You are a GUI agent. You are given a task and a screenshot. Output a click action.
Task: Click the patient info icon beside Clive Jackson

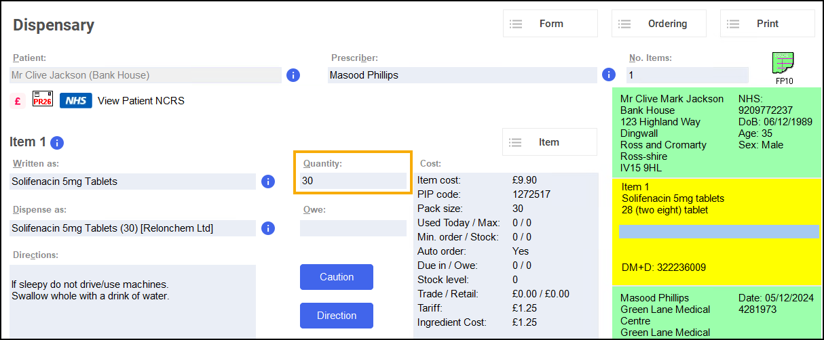pyautogui.click(x=293, y=75)
